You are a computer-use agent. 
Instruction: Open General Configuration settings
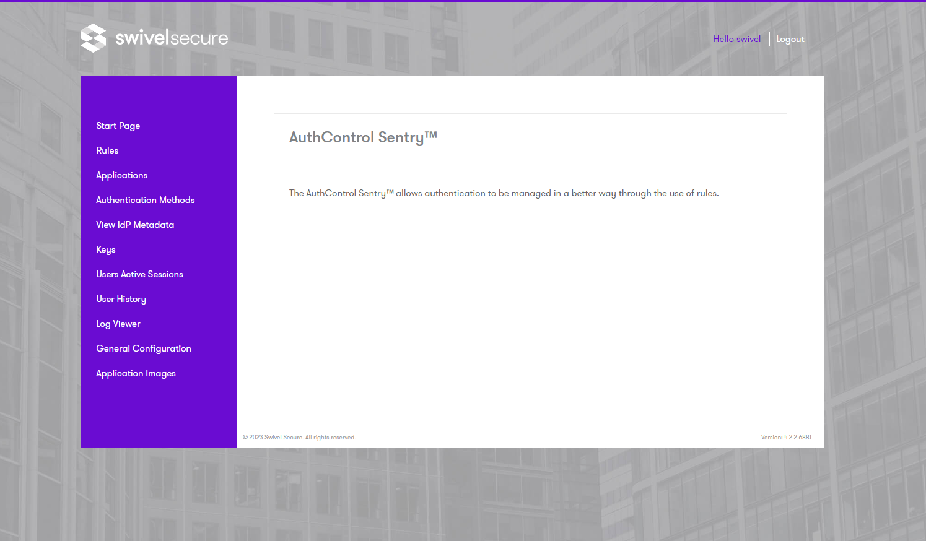[x=143, y=348]
